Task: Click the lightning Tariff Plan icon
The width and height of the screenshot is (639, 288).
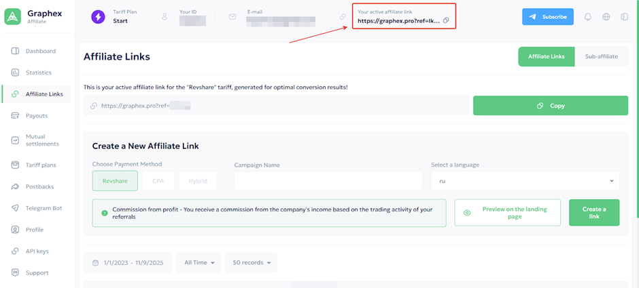Action: pos(99,17)
